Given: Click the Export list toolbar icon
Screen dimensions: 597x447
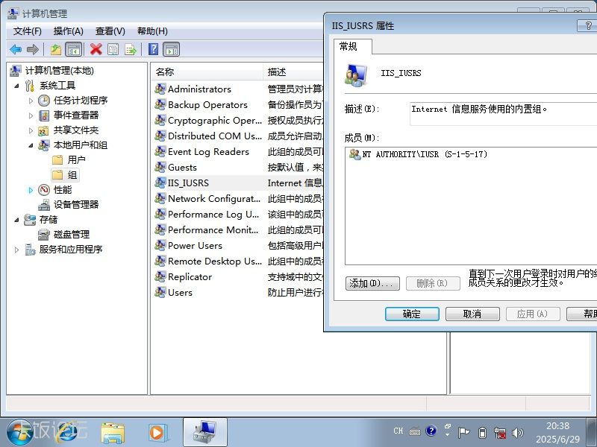Looking at the screenshot, I should tap(131, 49).
